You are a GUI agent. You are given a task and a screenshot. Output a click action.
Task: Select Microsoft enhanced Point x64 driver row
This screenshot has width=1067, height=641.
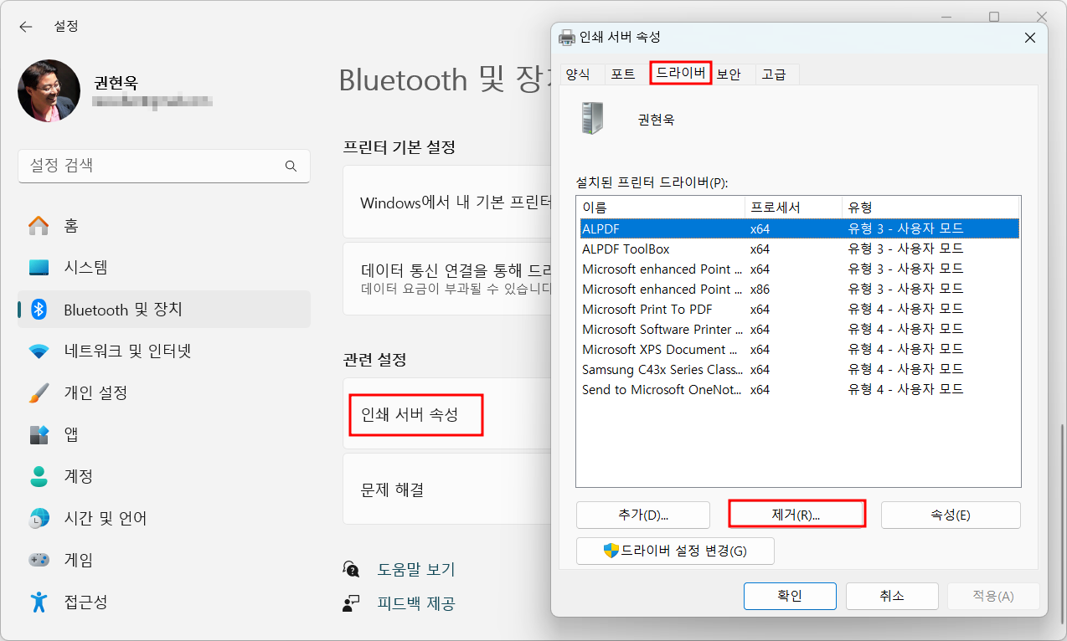point(798,269)
